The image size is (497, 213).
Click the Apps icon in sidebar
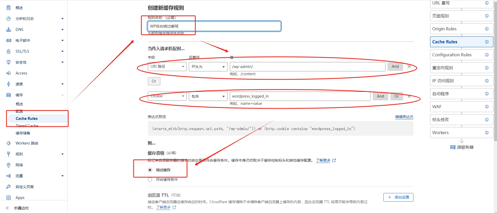pyautogui.click(x=9, y=198)
